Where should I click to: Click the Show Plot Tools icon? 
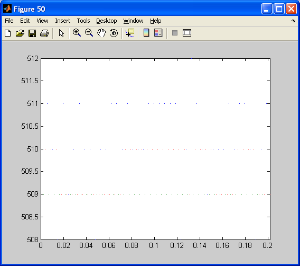click(187, 33)
